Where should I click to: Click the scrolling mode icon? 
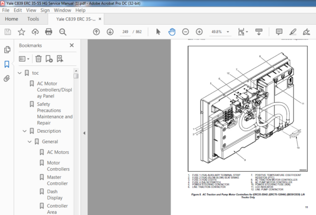tap(259, 32)
